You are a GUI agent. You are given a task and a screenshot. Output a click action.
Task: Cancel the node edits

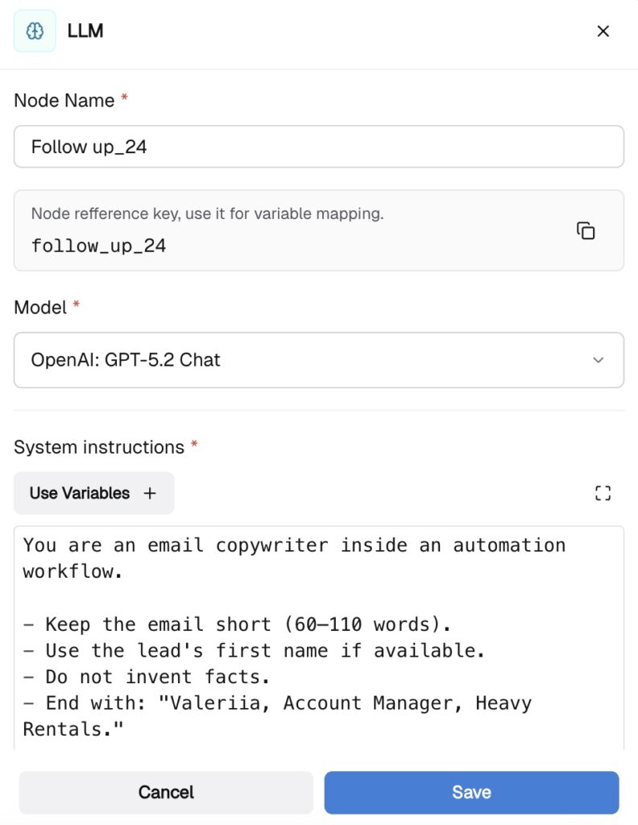[x=166, y=792]
